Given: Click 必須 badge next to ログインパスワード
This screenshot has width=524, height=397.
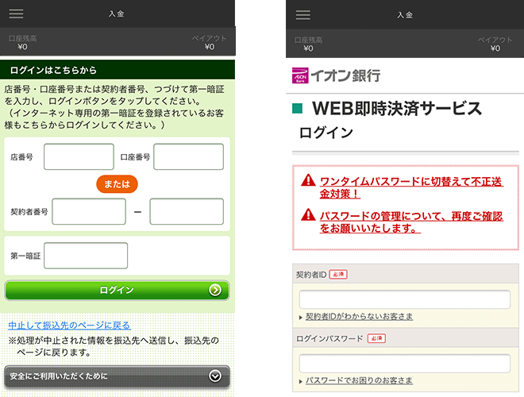Looking at the screenshot, I should coord(376,338).
